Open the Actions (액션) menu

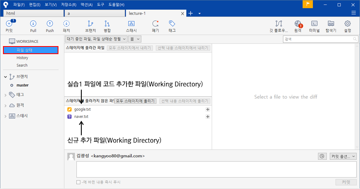coord(86,5)
